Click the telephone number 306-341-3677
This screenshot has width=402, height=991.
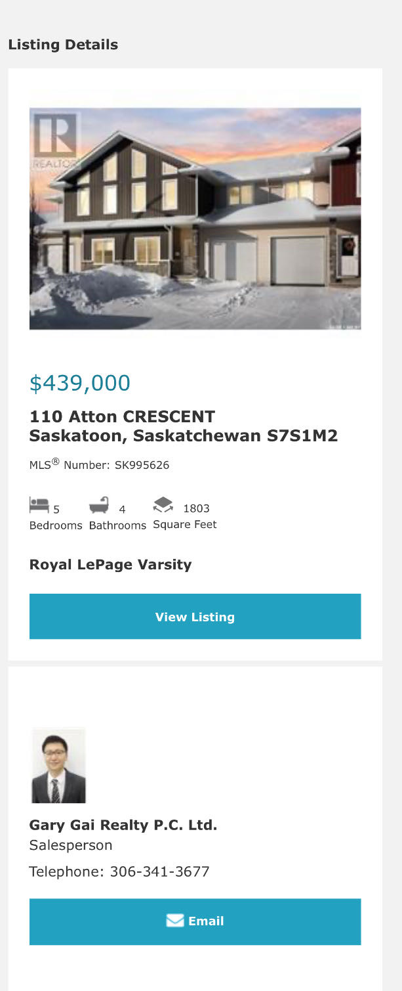coord(159,871)
